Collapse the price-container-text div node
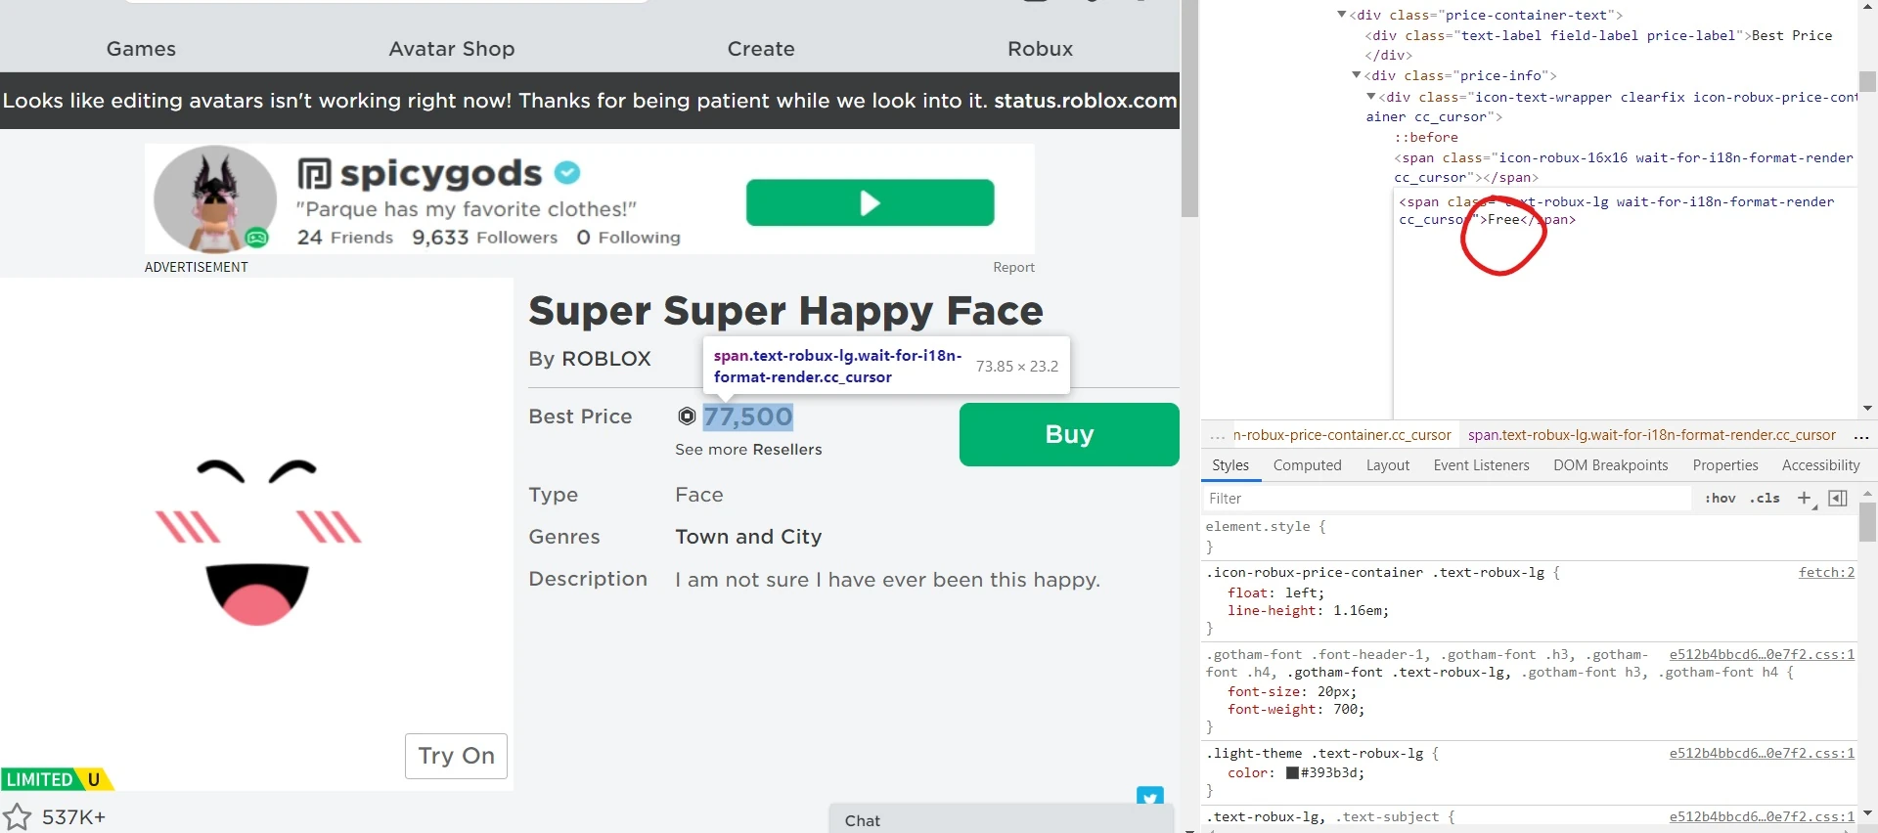 (x=1342, y=15)
